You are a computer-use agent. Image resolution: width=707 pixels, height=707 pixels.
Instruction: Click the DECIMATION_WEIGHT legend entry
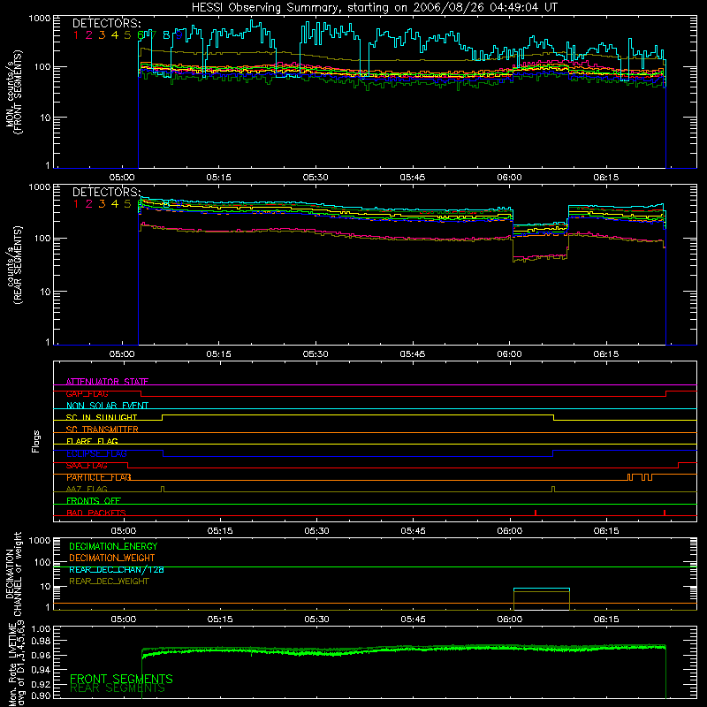pos(112,558)
